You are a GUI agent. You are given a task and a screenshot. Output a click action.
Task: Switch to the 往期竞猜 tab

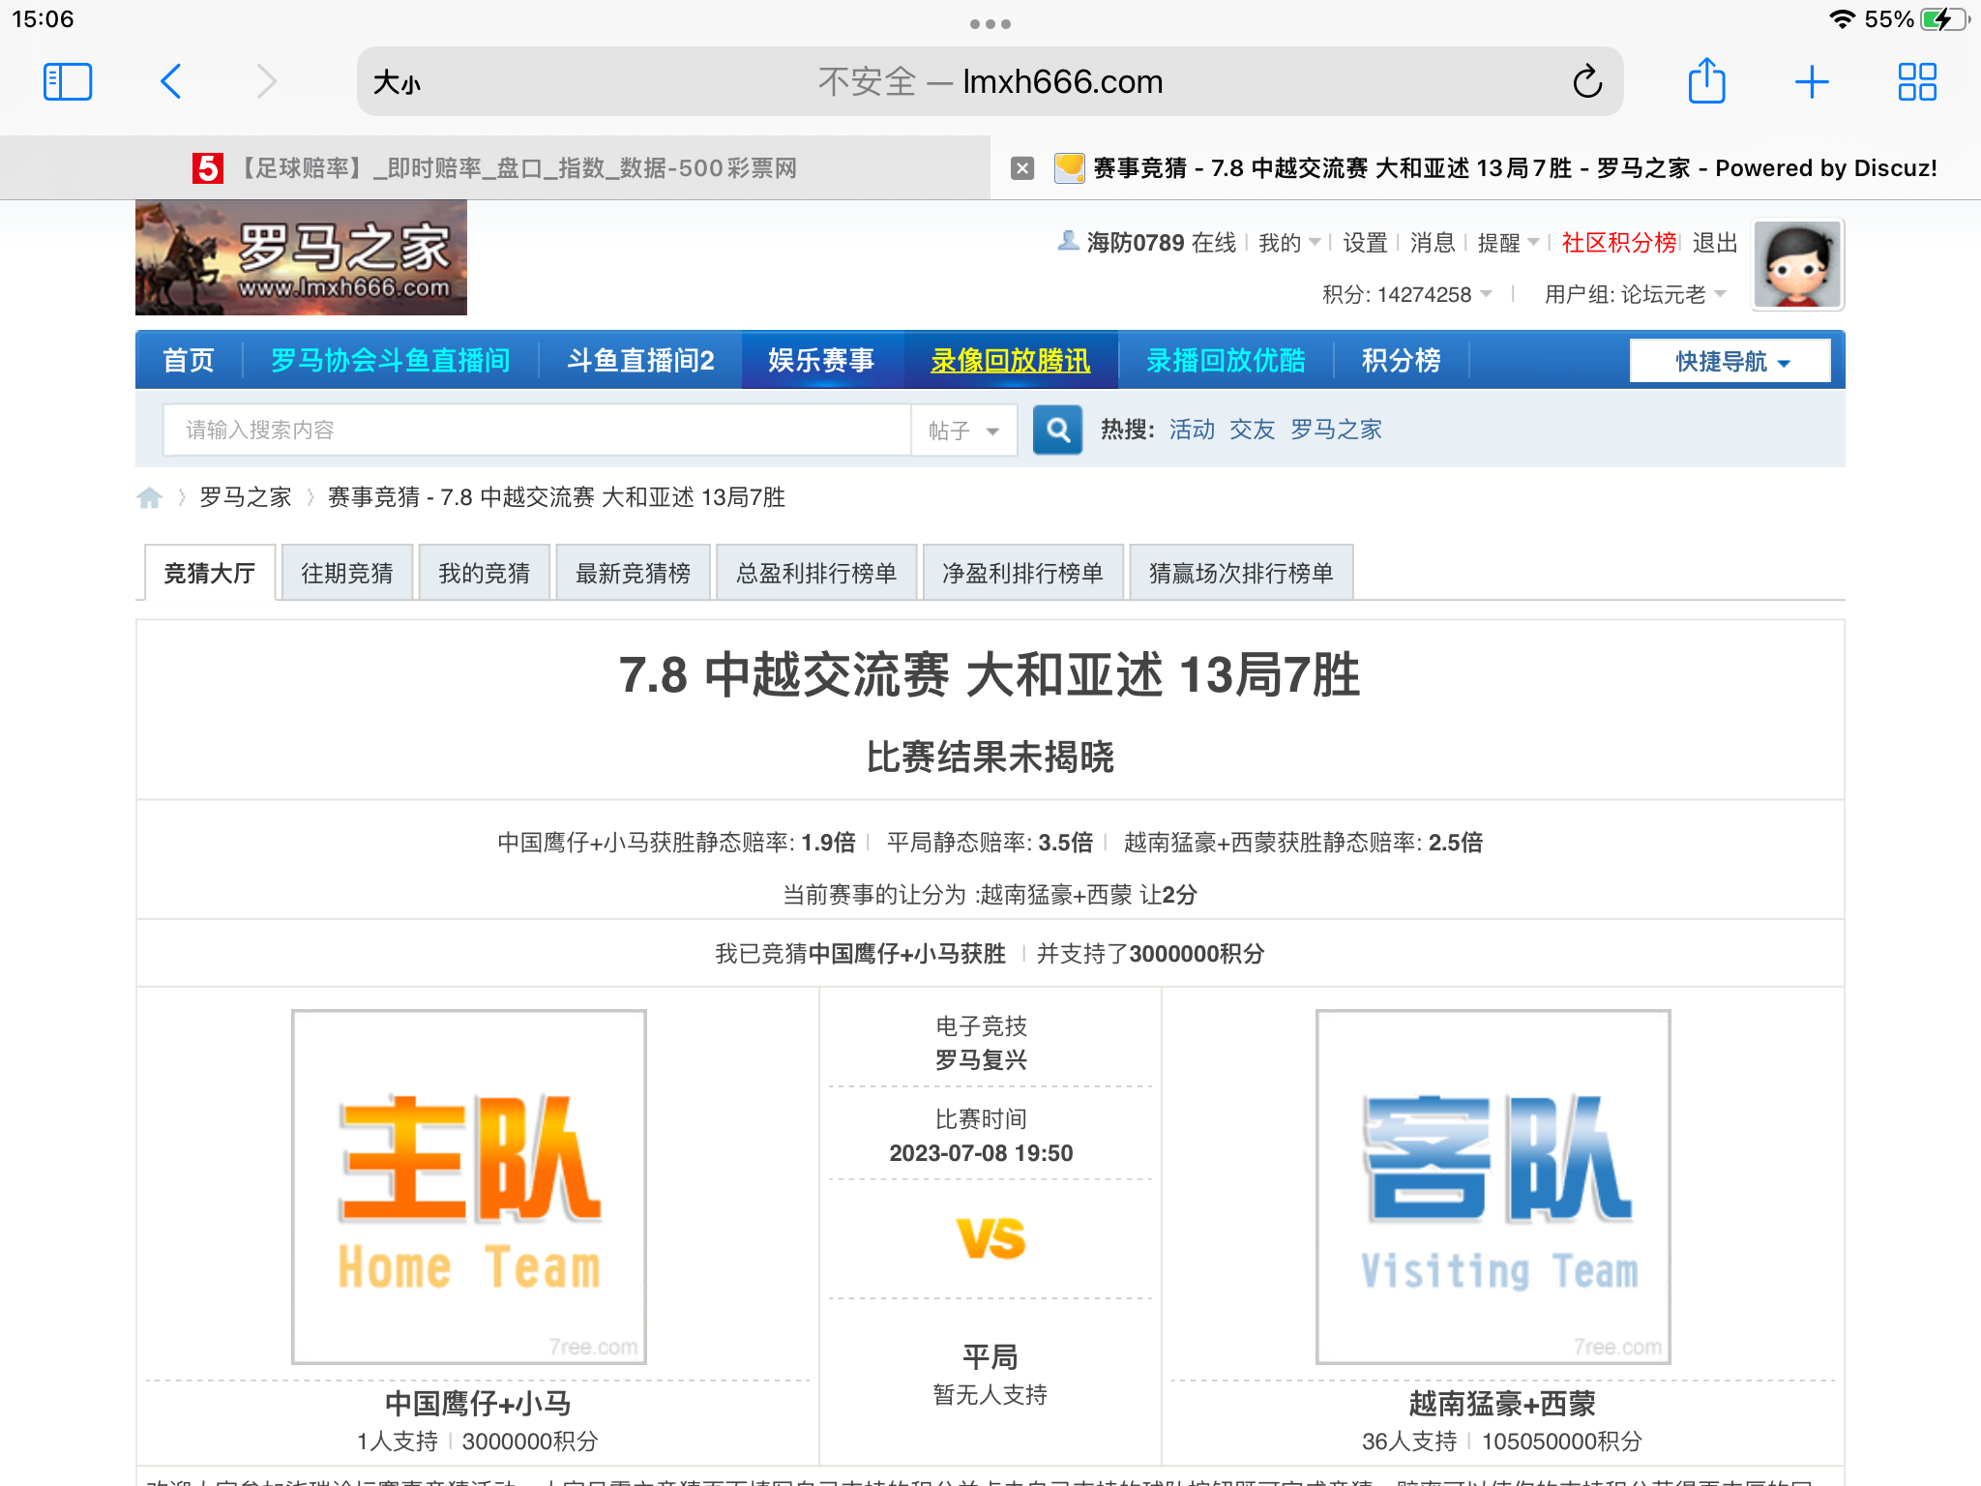pos(346,572)
